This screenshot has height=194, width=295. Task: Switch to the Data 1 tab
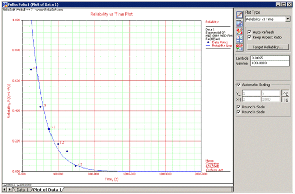(22, 190)
